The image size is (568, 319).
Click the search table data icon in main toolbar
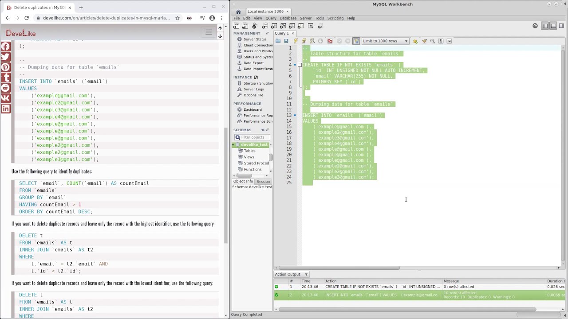[311, 26]
